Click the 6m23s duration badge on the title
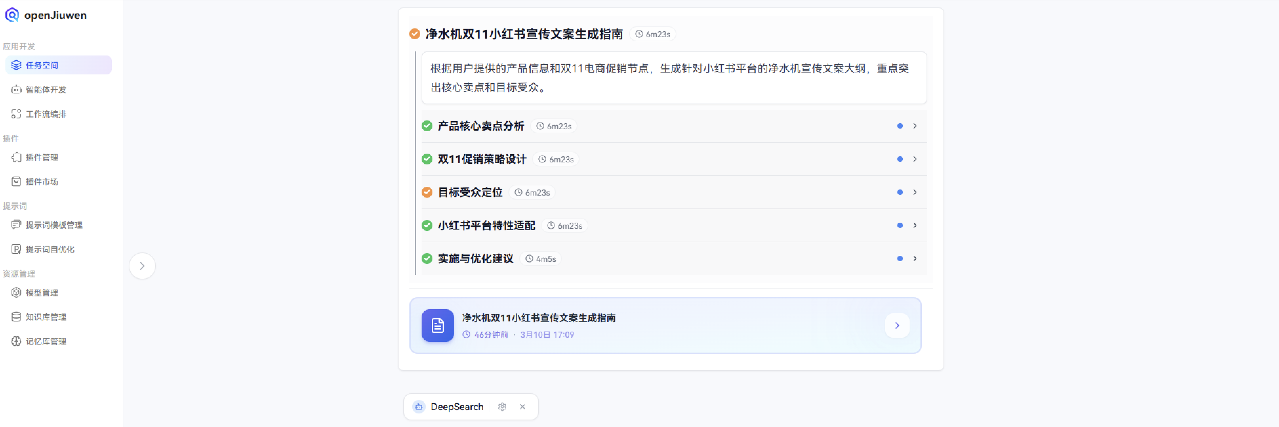 coord(653,34)
